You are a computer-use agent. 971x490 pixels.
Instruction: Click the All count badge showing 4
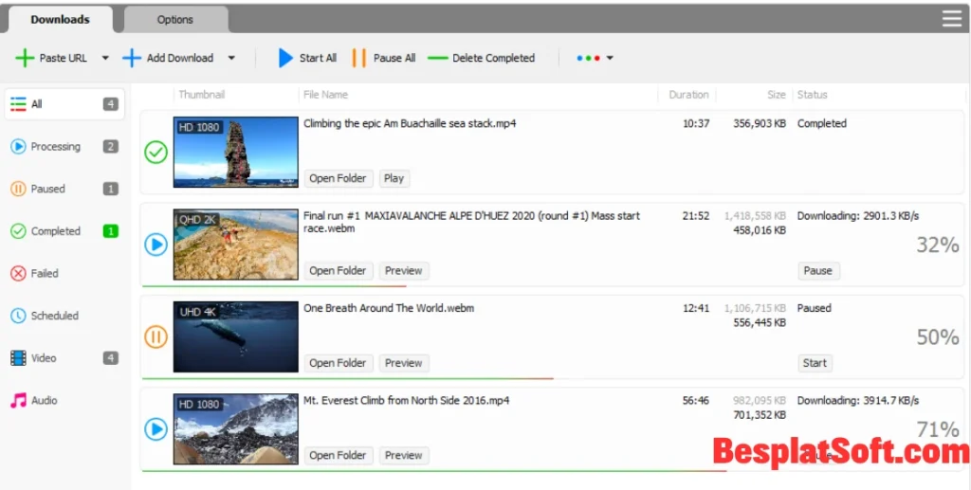pyautogui.click(x=110, y=104)
